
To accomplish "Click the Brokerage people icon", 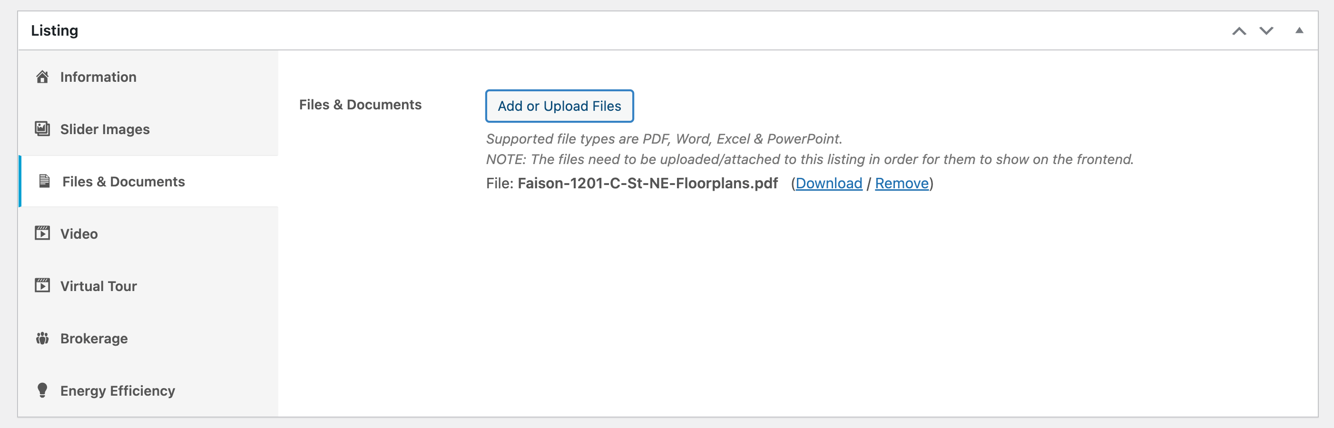I will [42, 338].
